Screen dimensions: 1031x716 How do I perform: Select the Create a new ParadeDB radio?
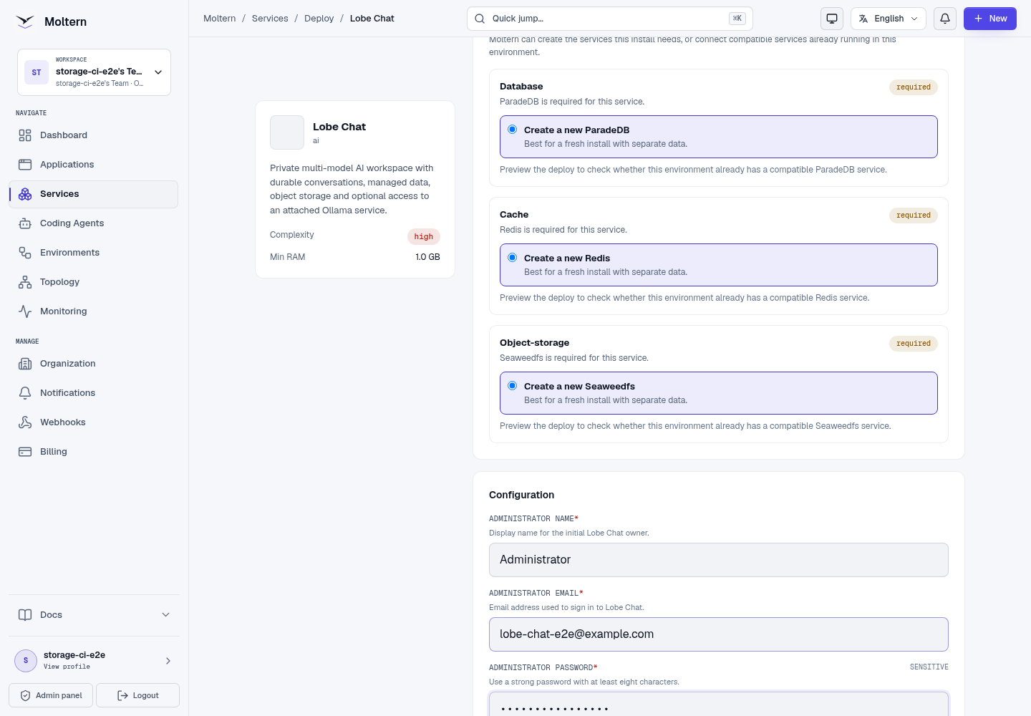pyautogui.click(x=513, y=130)
